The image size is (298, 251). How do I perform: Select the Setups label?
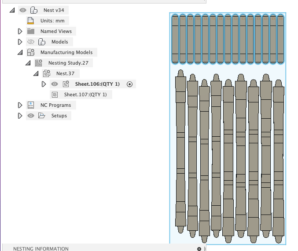[59, 116]
